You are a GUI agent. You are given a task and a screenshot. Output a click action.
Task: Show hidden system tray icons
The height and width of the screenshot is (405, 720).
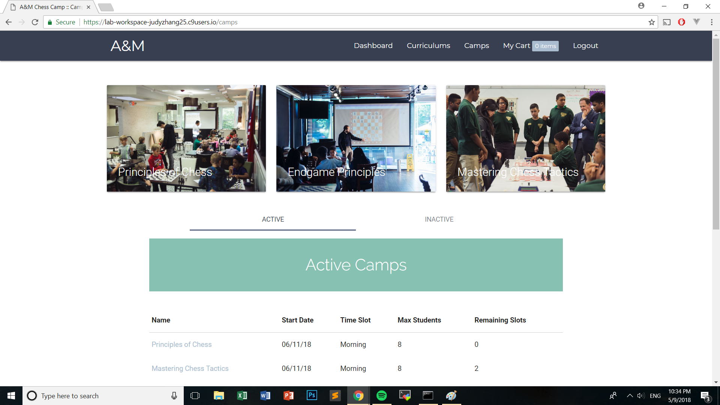click(x=630, y=396)
